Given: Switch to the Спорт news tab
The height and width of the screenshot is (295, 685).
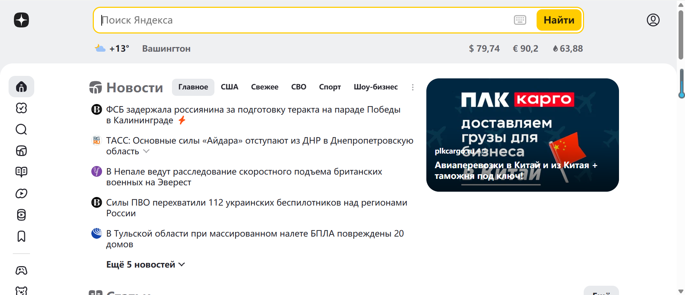Looking at the screenshot, I should click(330, 87).
